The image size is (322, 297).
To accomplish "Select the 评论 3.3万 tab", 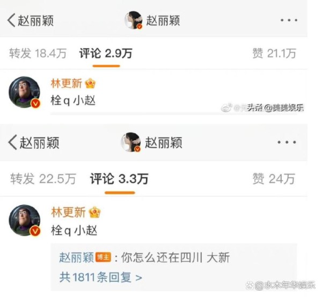I will pos(119,179).
